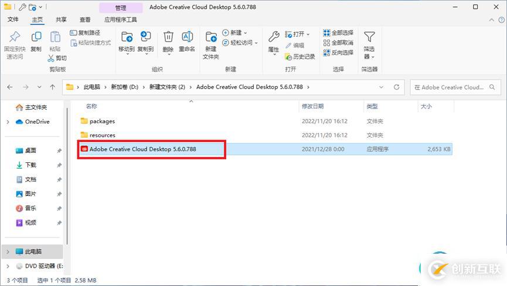Image resolution: width=507 pixels, height=286 pixels.
Task: Create a New folder from ribbon
Action: click(211, 45)
